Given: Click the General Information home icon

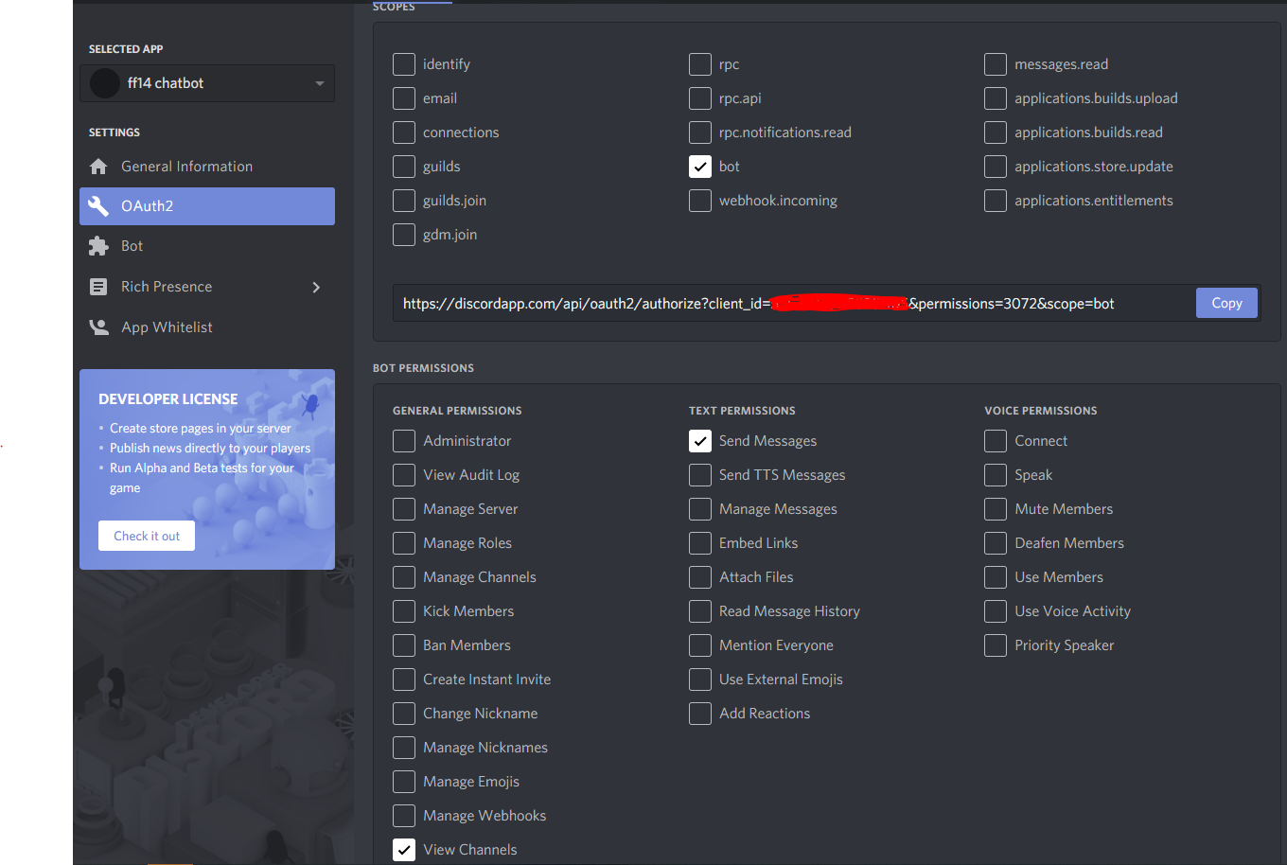Looking at the screenshot, I should point(98,167).
